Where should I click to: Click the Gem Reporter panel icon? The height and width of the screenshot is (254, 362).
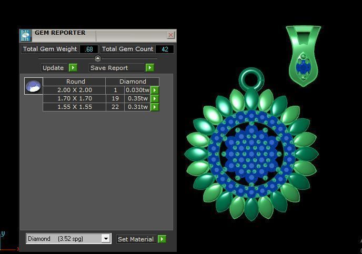pos(25,36)
